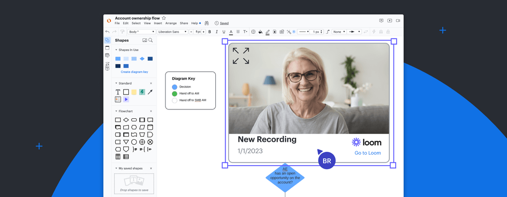Screen dimensions: 507x197
Task: Click the Saved status link
Action: point(224,23)
